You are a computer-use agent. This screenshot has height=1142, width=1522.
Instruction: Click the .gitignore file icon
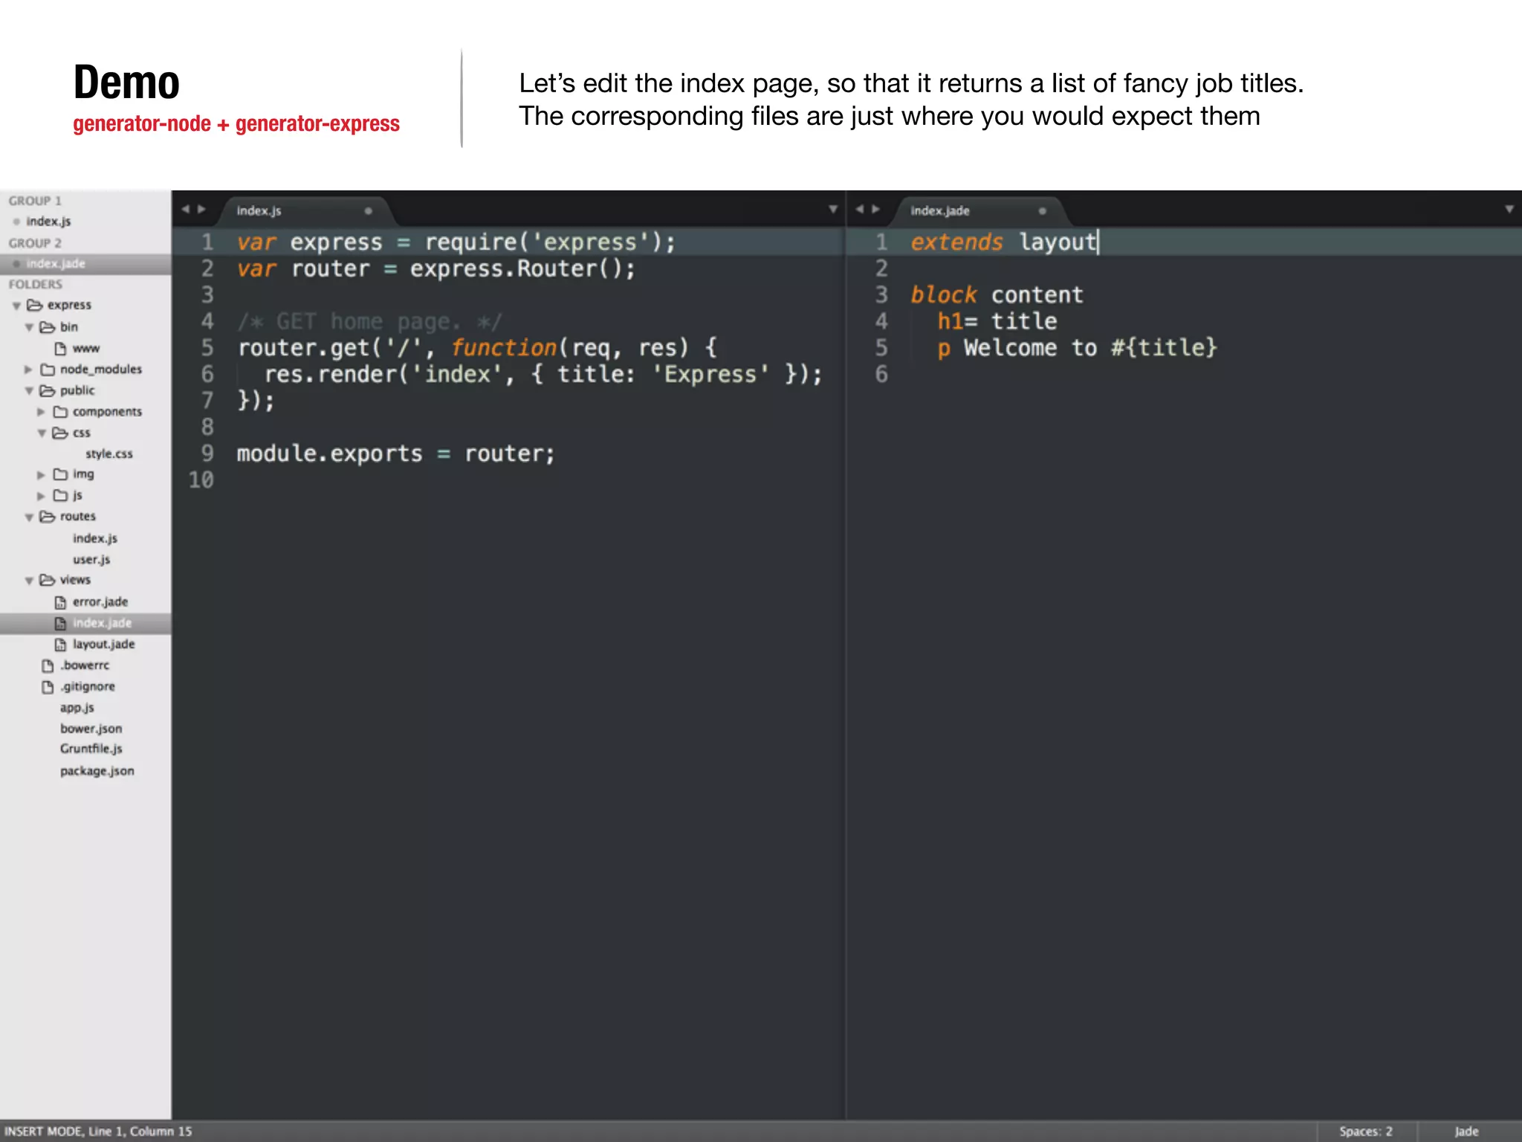[x=48, y=686]
